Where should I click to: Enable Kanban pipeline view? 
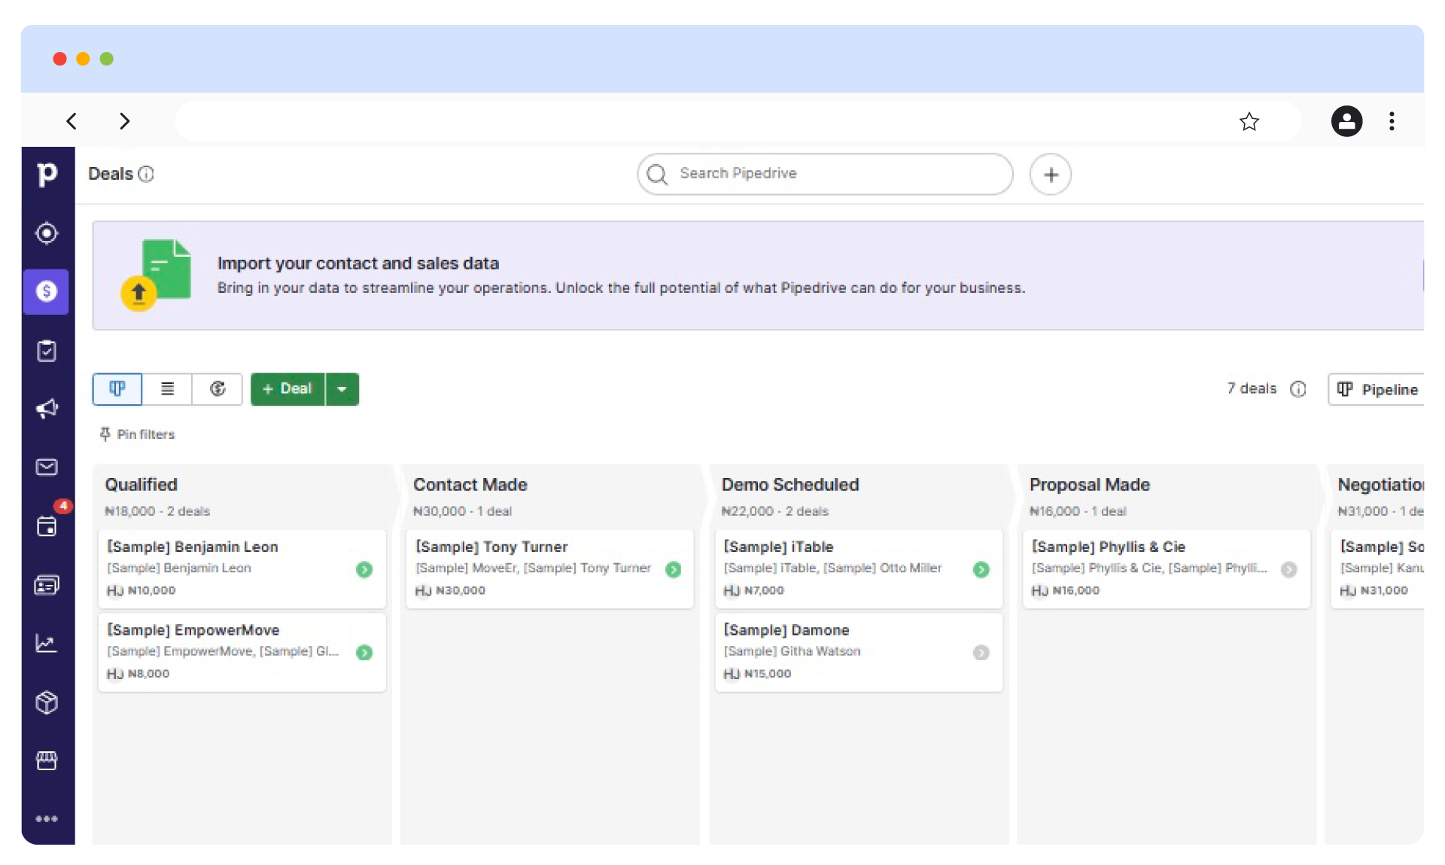coord(117,389)
